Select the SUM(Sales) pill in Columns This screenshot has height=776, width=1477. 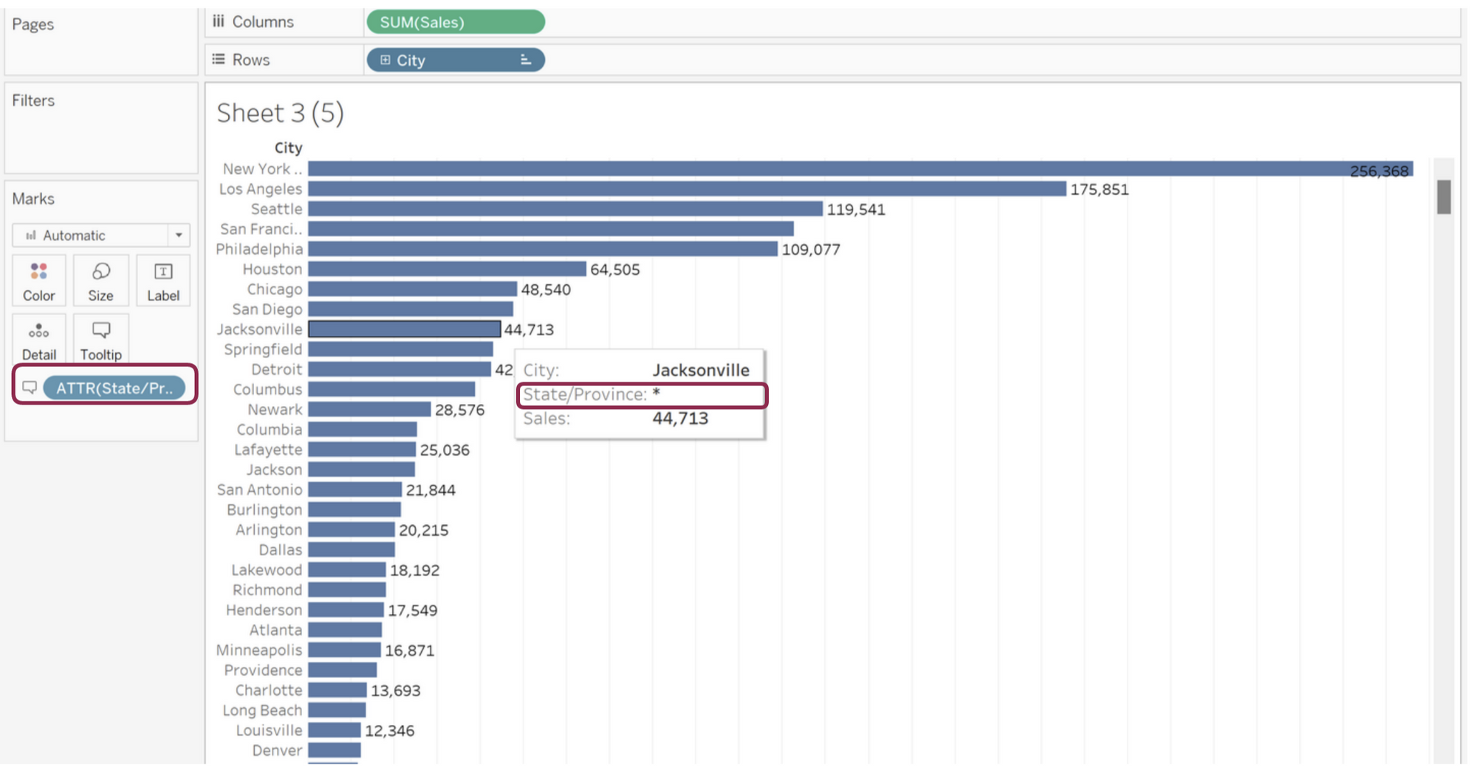[x=455, y=22]
